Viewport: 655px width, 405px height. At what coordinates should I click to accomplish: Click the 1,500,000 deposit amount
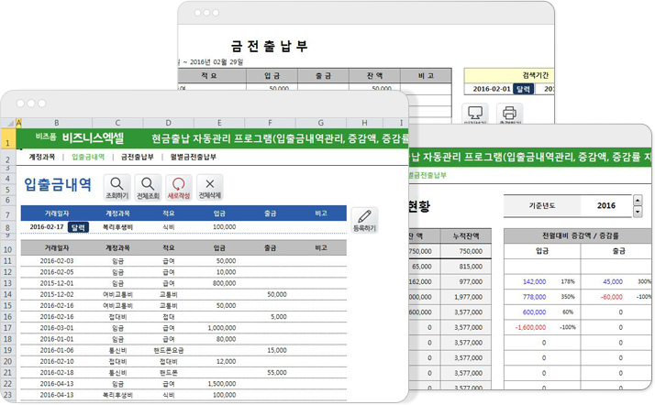tap(222, 384)
